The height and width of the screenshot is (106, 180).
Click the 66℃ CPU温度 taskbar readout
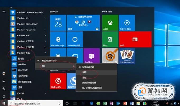coord(155,103)
